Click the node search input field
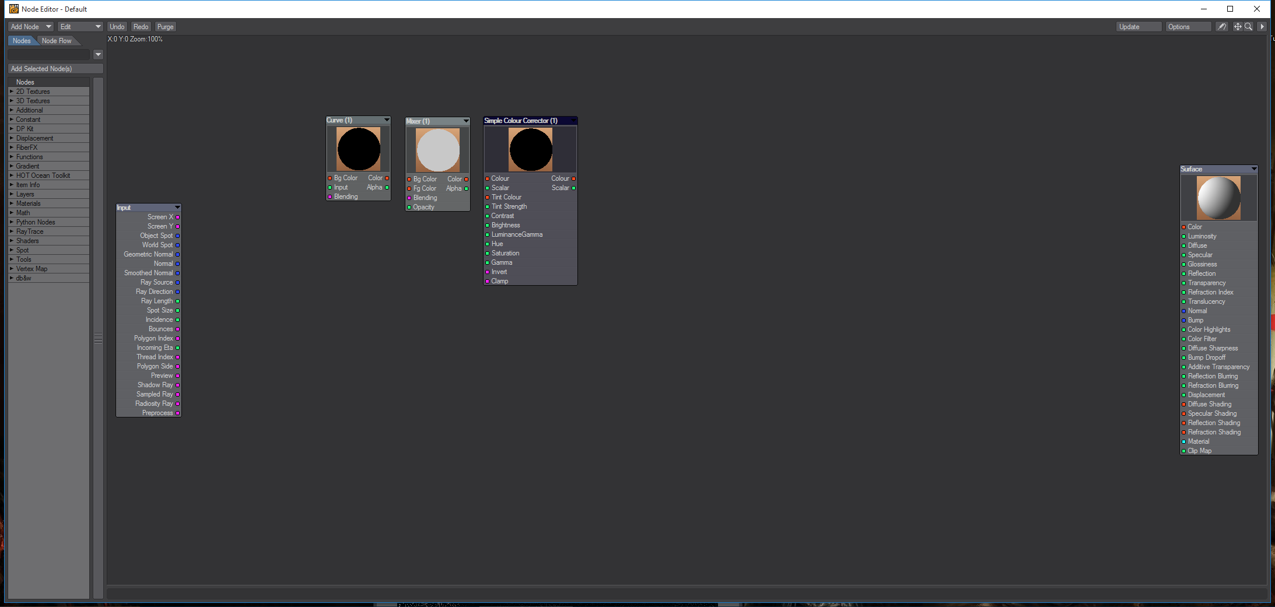 [49, 54]
